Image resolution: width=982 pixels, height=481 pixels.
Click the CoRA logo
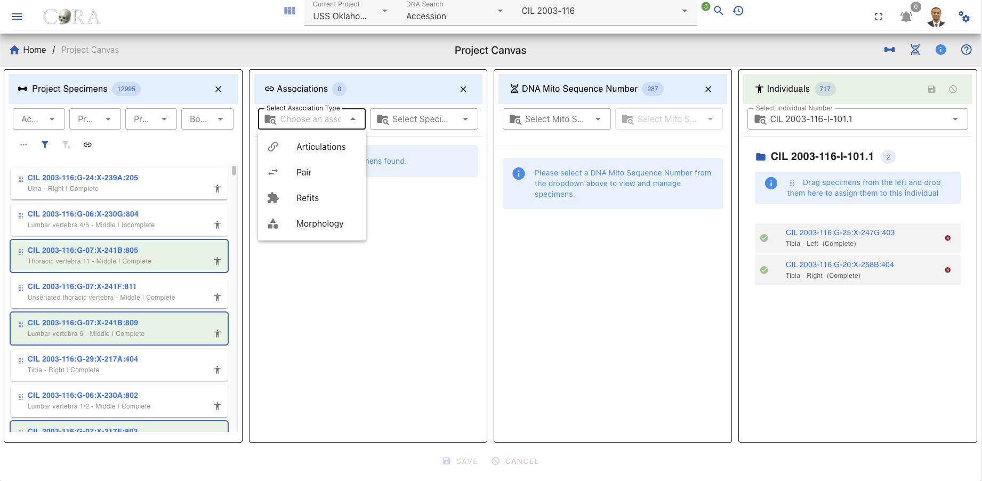click(x=72, y=17)
